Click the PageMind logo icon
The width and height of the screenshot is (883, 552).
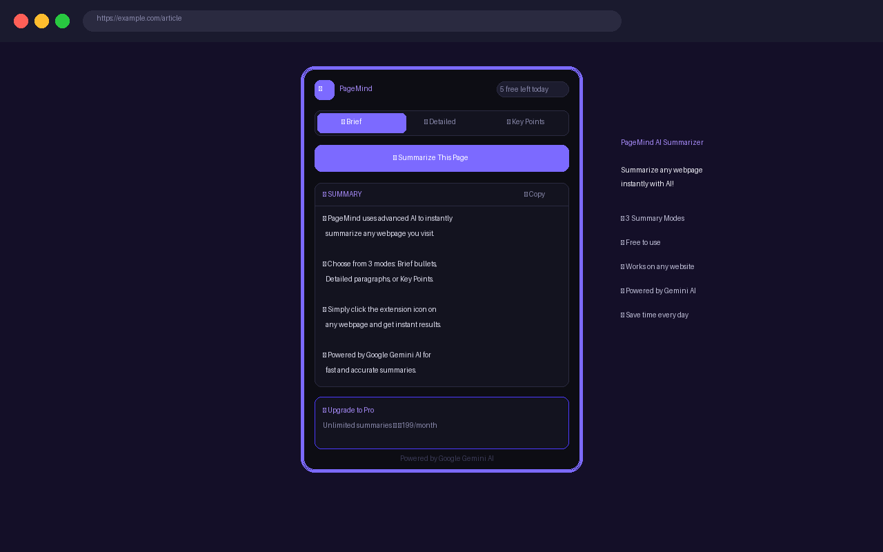[x=324, y=90]
